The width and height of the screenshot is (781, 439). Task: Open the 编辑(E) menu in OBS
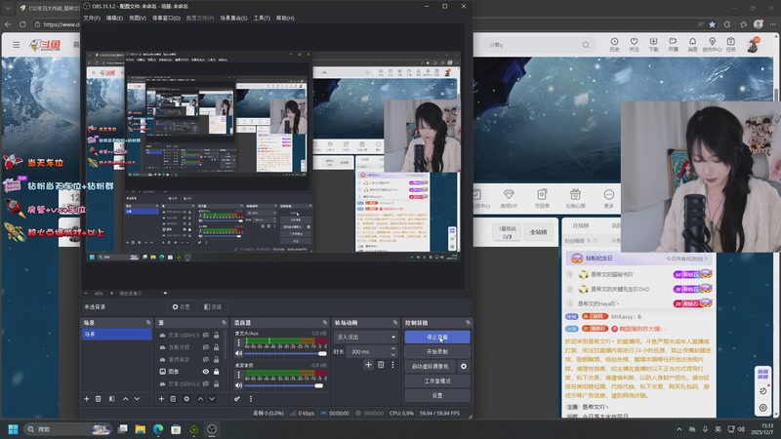pyautogui.click(x=114, y=18)
